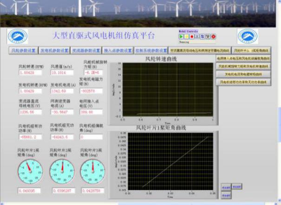Show 风电机组有功功率和无功功率曲线 graph
Viewport: 281px width, 205px height.
pyautogui.click(x=243, y=82)
